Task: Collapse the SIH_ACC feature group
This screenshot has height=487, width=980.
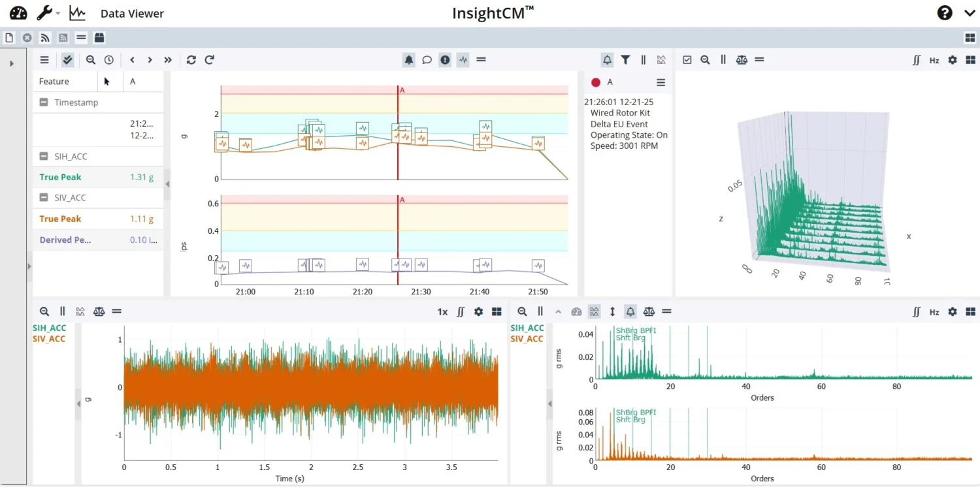Action: pos(44,157)
